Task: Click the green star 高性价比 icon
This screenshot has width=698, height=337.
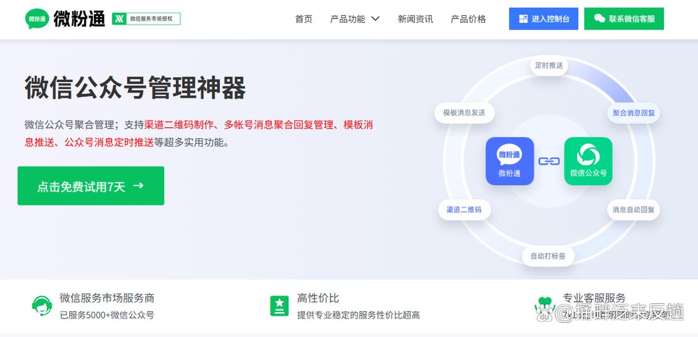Action: point(279,306)
